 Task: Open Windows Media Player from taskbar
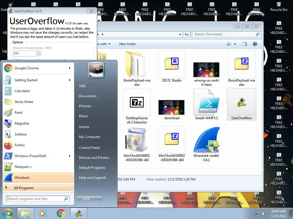tap(43, 213)
